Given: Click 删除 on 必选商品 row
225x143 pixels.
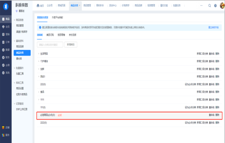Looking at the screenshot, I should point(218,115).
